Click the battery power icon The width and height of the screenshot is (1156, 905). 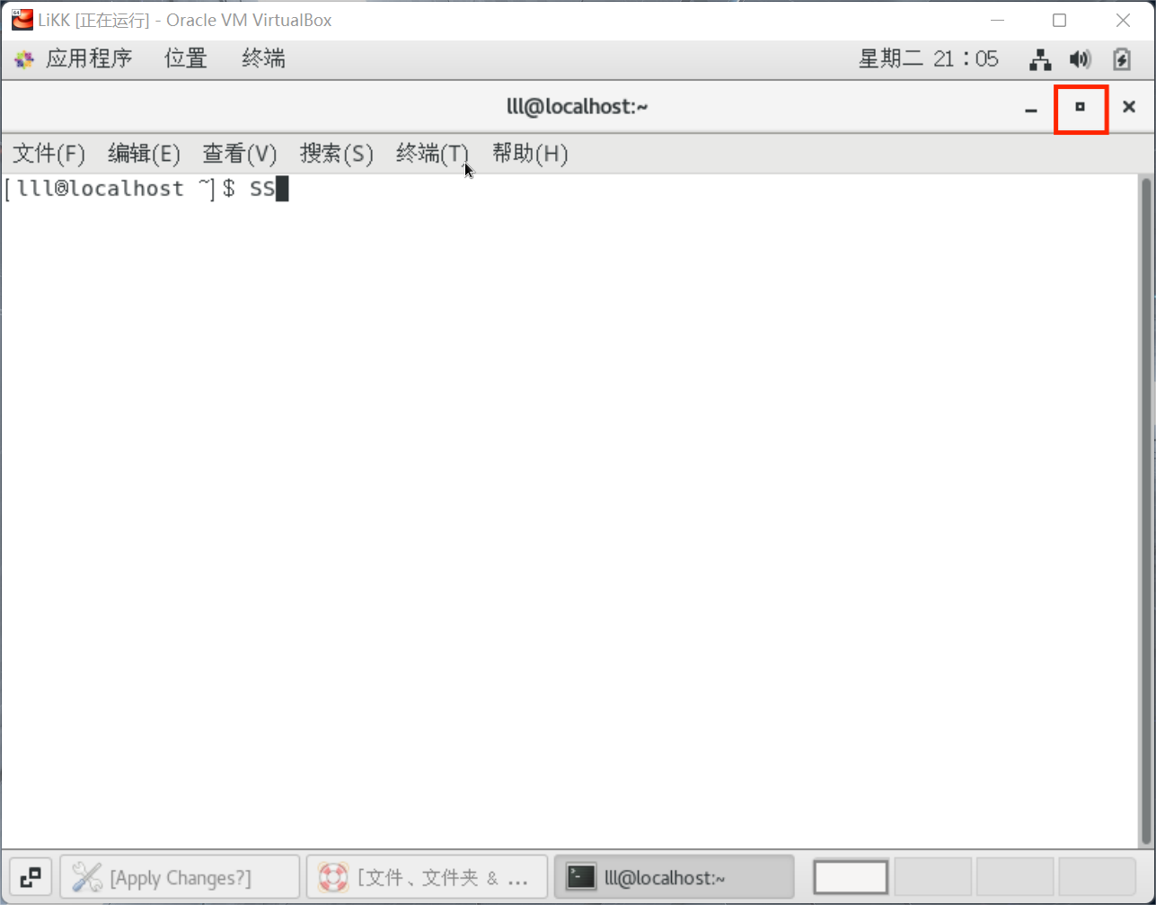[x=1122, y=60]
